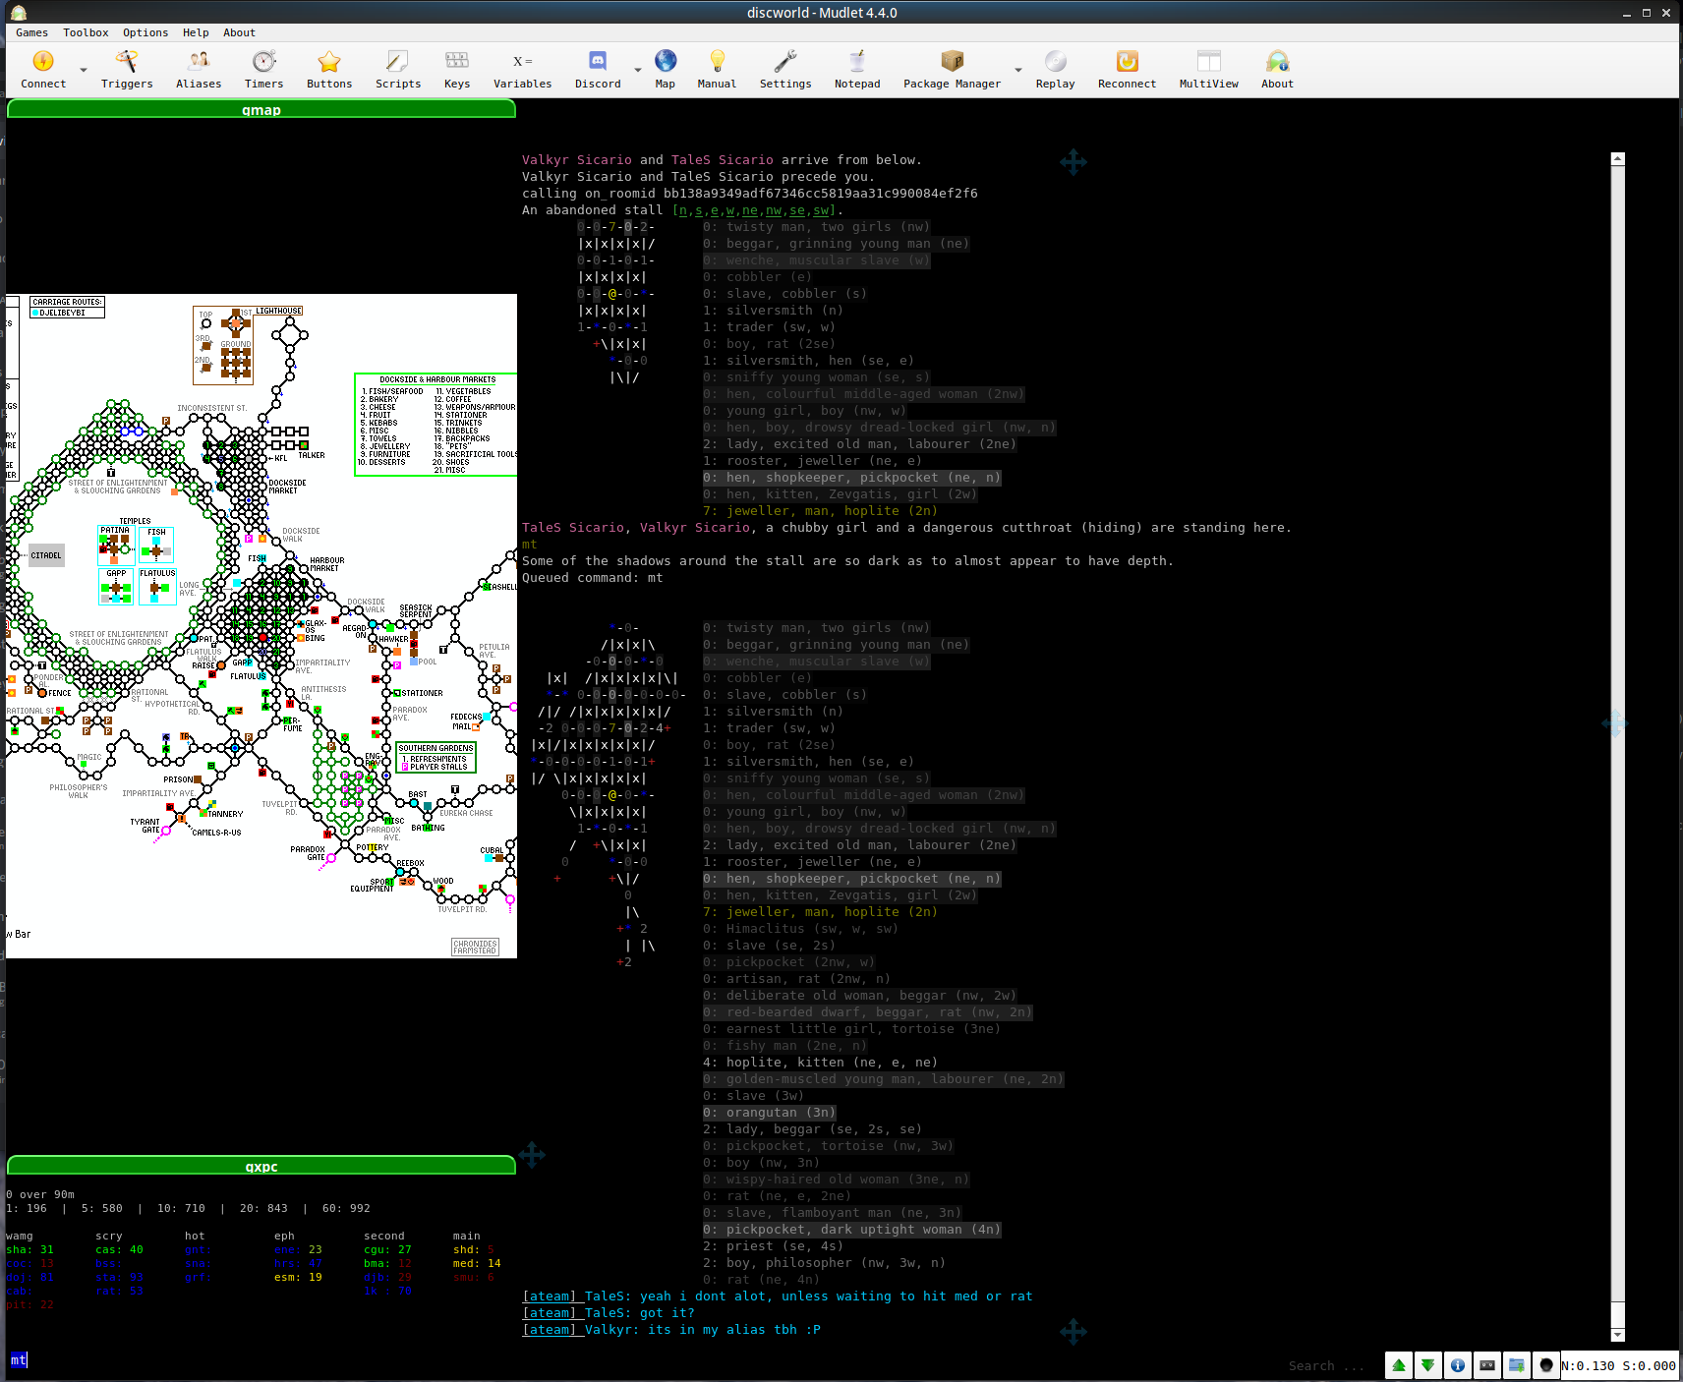Click the 'n' exit link
1683x1382 pixels.
(x=683, y=210)
